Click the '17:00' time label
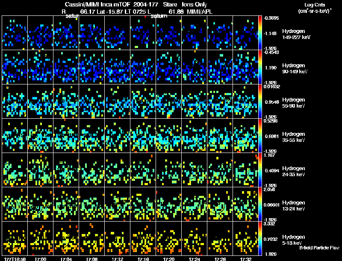Viewport: 342px width, 261px height. click(x=40, y=259)
